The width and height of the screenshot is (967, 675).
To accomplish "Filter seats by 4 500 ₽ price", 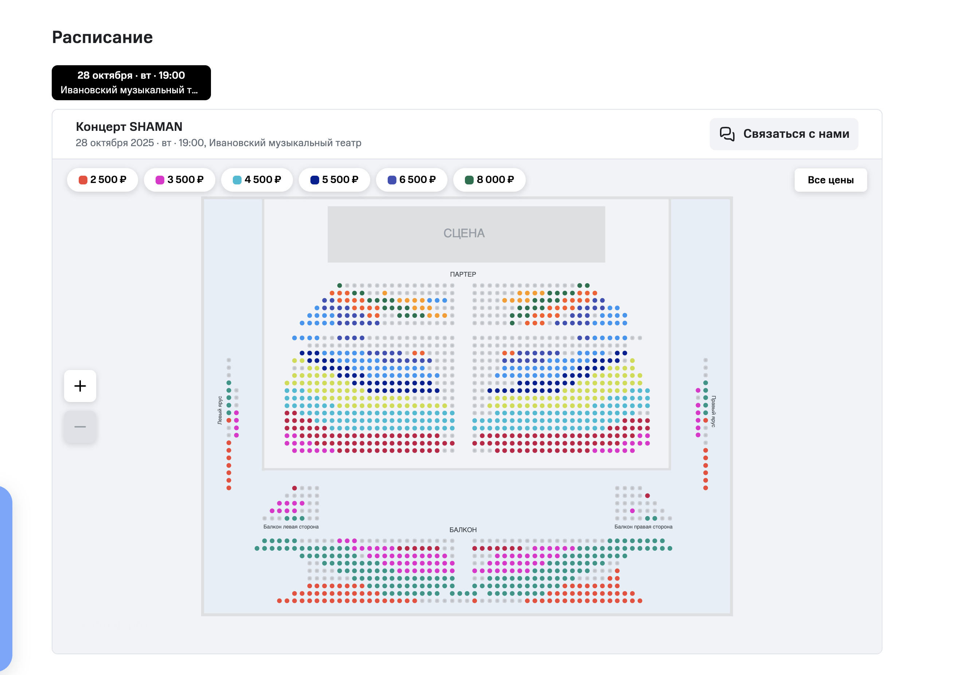I will click(x=257, y=180).
